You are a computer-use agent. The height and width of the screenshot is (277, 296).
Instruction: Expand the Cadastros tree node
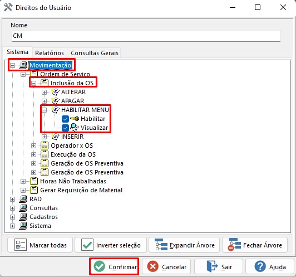click(x=12, y=217)
